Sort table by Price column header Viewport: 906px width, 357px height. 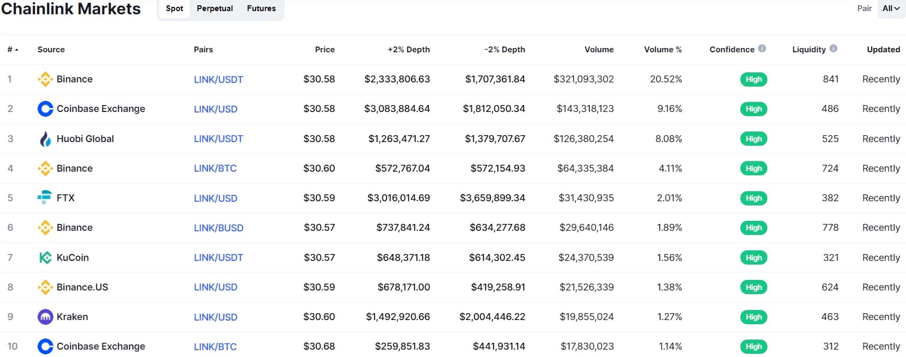(x=325, y=50)
